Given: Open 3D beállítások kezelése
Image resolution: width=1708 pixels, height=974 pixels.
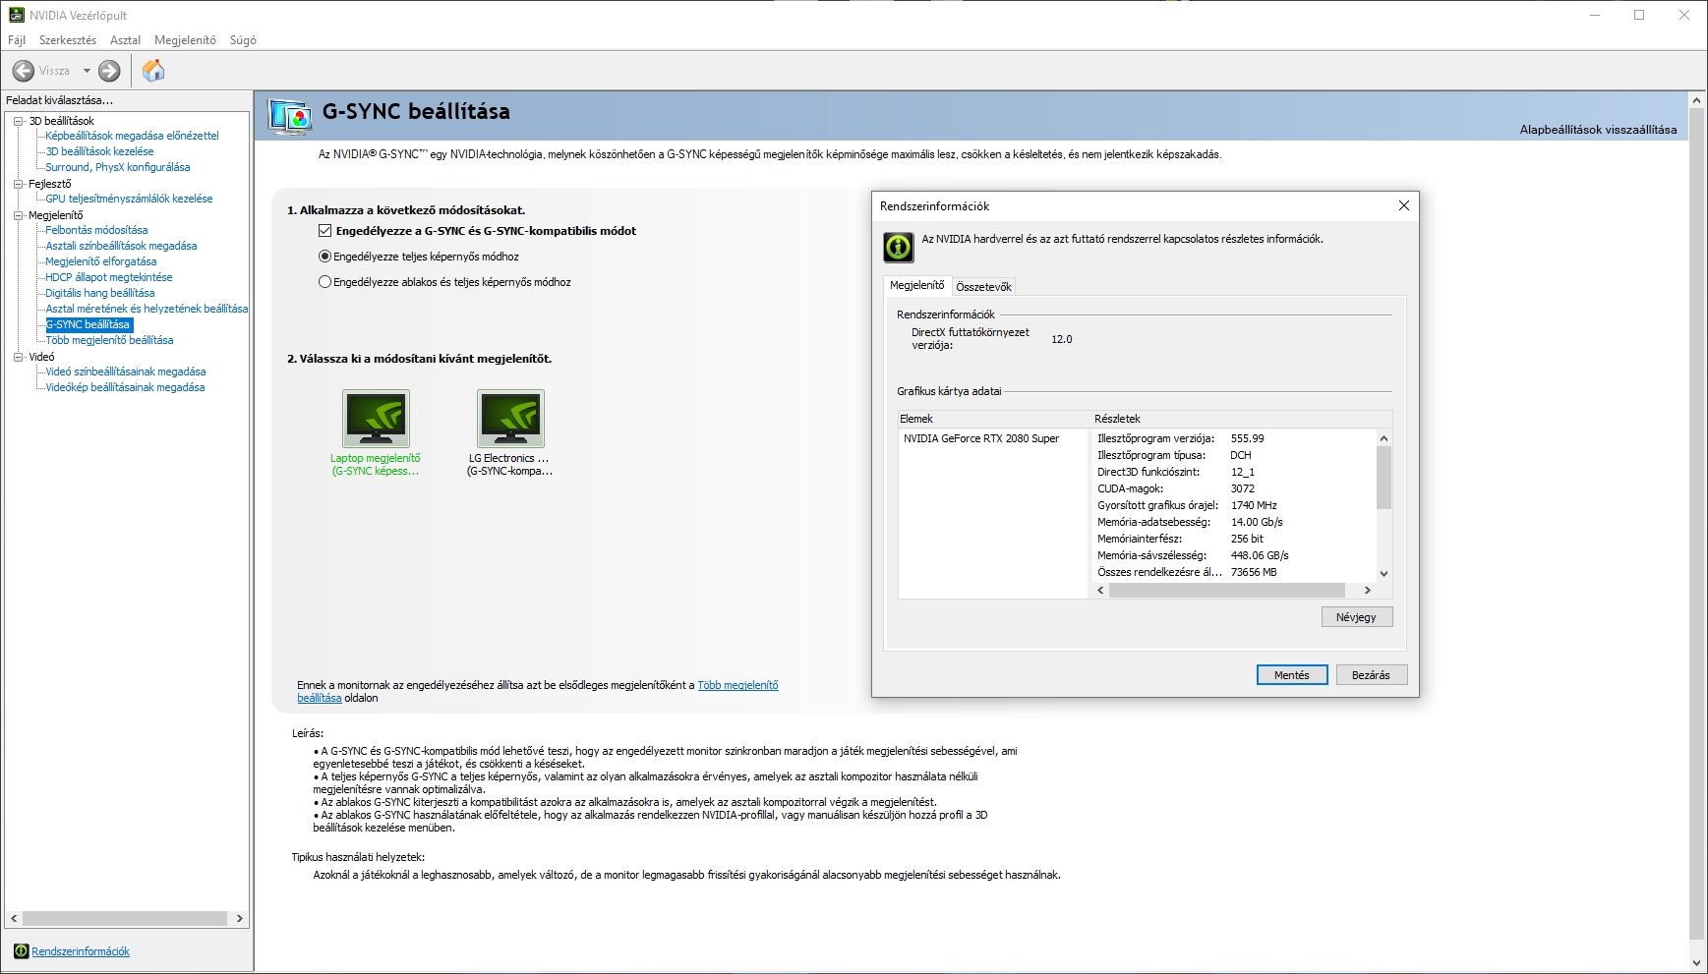Looking at the screenshot, I should (99, 151).
